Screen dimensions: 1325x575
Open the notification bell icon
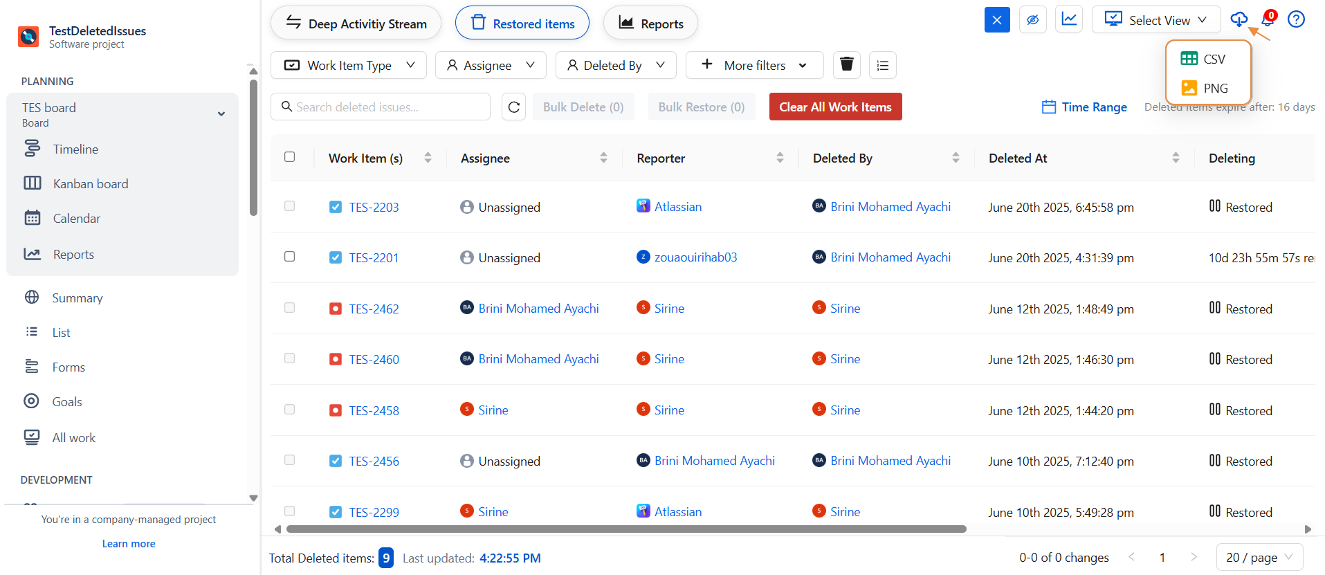[1268, 19]
